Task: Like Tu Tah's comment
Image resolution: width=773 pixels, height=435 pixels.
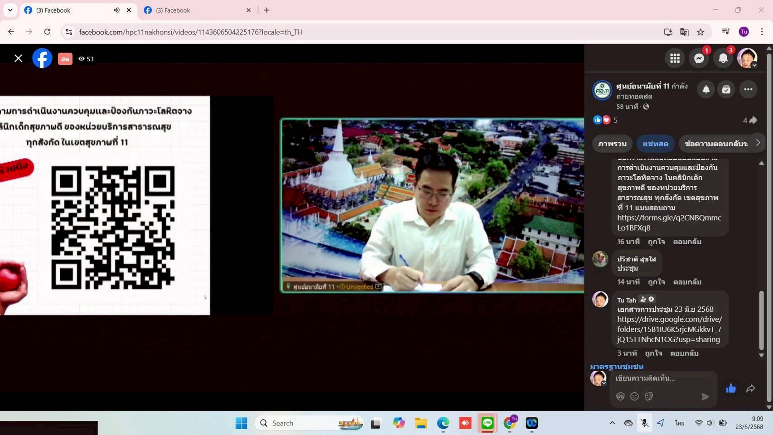Action: [x=653, y=353]
